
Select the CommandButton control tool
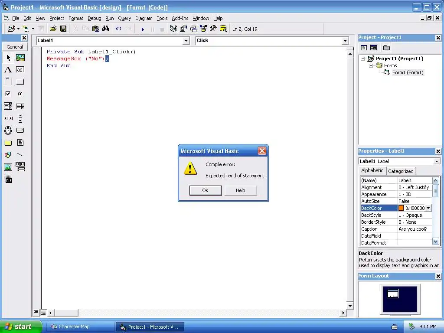click(20, 82)
